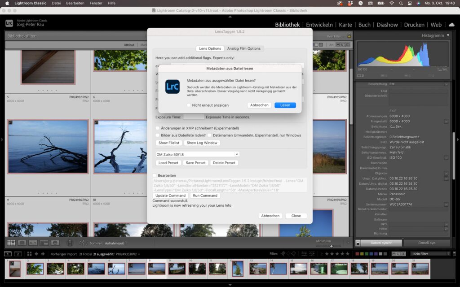
Task: Click LrC identity plate logo
Action: pos(9,23)
